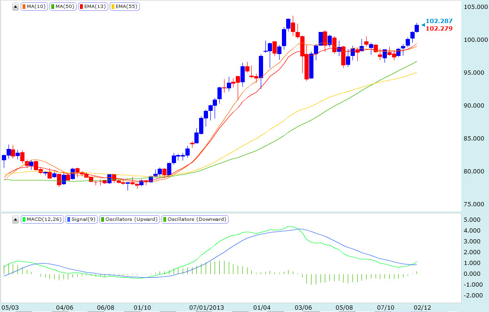489x312 pixels.
Task: Click the 5.000 MACD axis label
Action: point(472,220)
